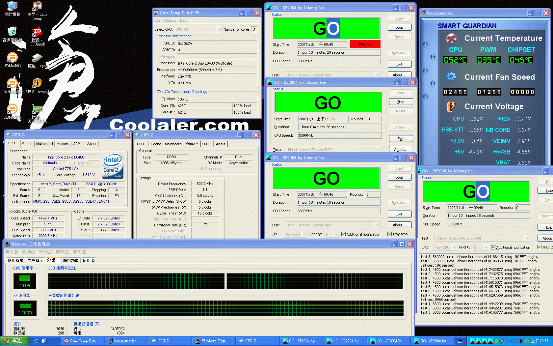553x346 pixels.
Task: Open SPD tab in CPU-Z Memory window
Action: click(x=205, y=144)
